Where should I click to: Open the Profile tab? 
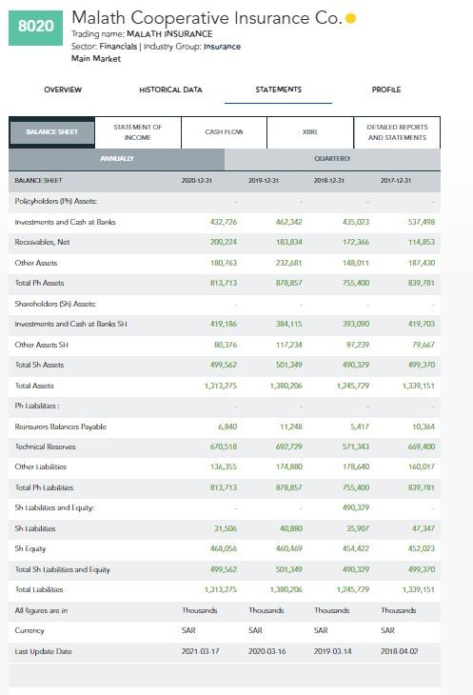pos(386,89)
